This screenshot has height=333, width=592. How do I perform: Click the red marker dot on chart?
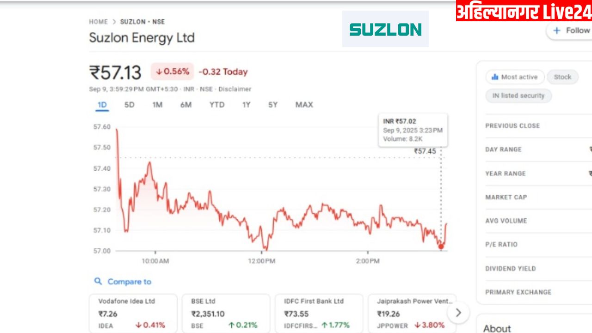coord(441,247)
